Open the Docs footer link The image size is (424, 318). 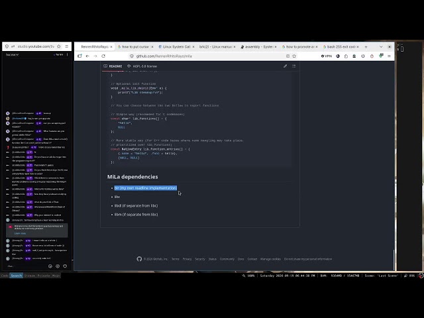(240, 259)
